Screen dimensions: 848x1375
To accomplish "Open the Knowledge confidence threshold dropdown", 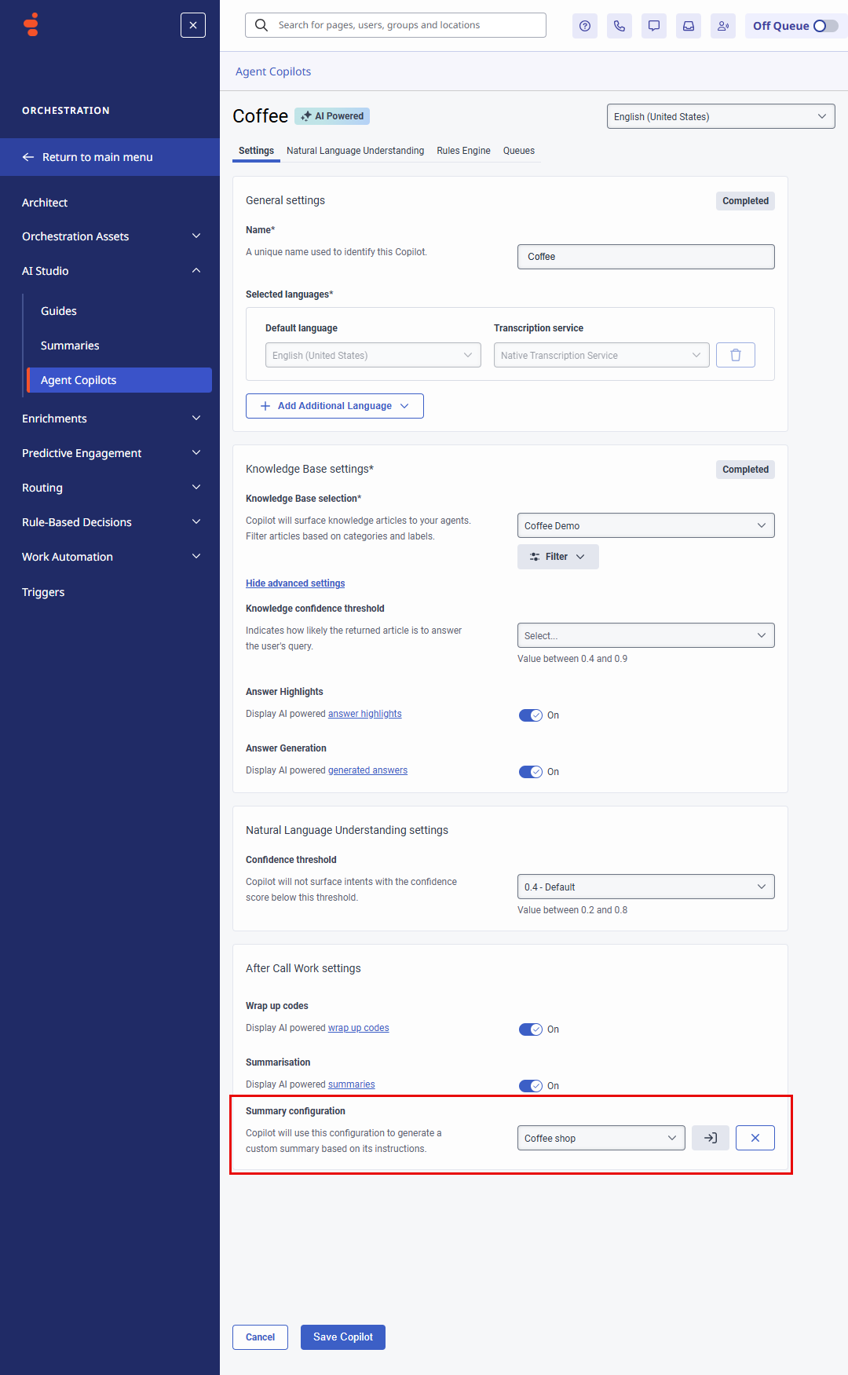I will 645,635.
